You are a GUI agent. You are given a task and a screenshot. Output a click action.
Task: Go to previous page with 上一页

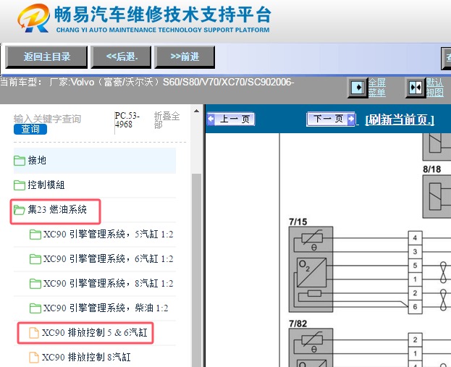click(231, 119)
